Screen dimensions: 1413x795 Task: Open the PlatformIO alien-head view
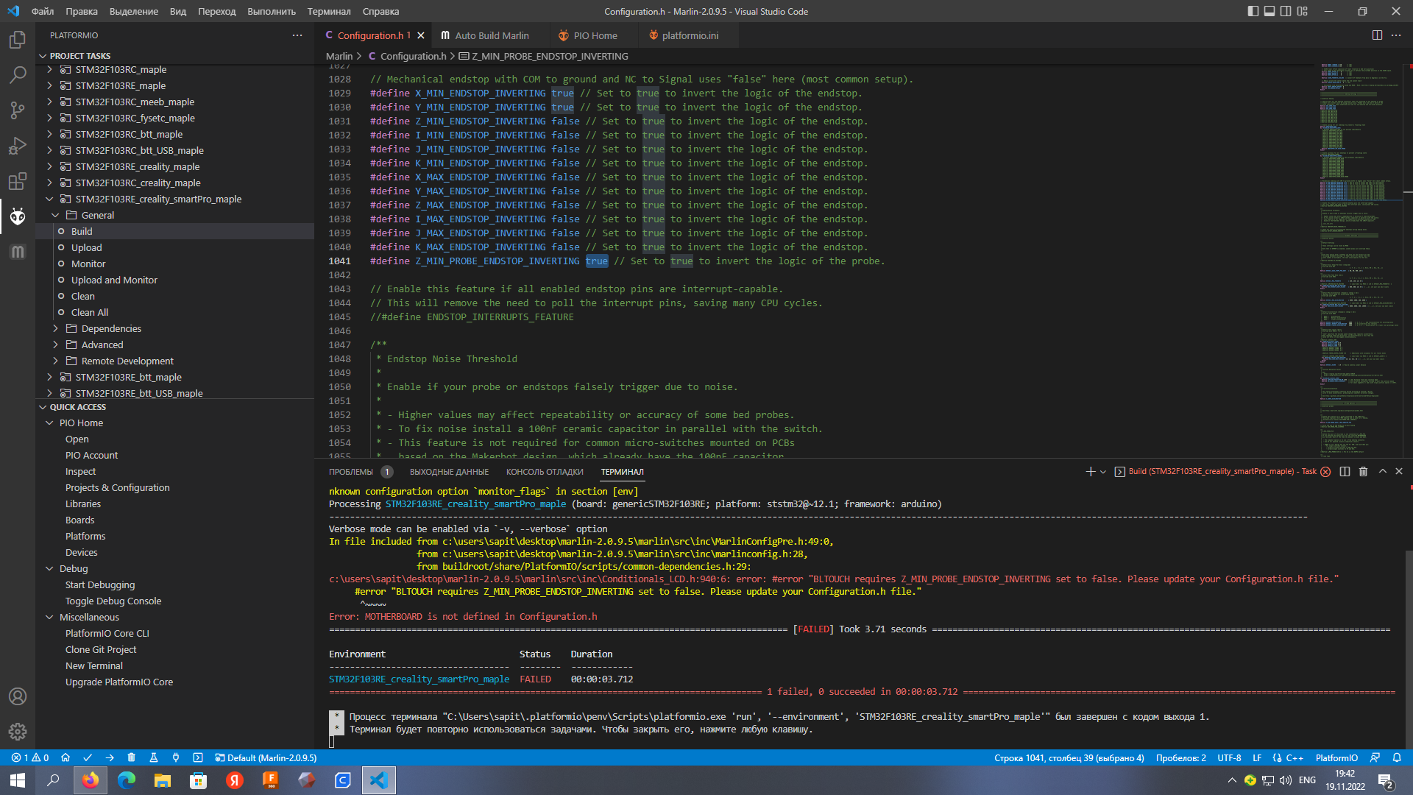pyautogui.click(x=18, y=216)
